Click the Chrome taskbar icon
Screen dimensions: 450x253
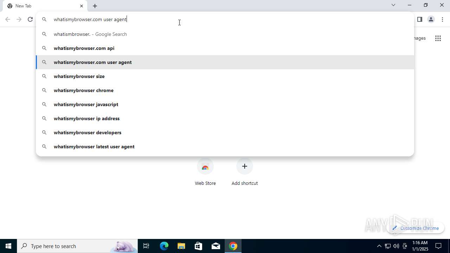233,246
